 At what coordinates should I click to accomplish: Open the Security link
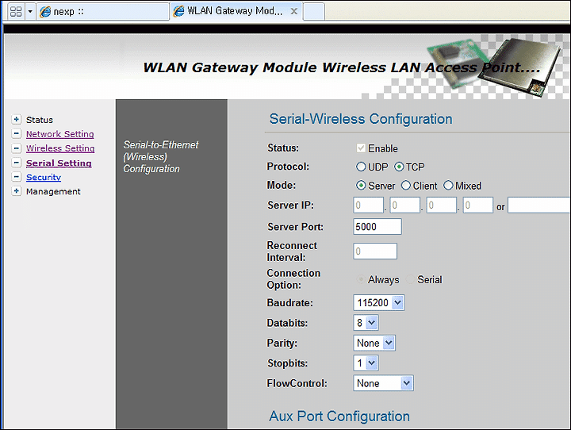[44, 177]
